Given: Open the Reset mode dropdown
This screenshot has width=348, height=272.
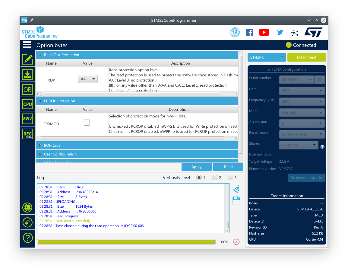Looking at the screenshot, I should (302, 134).
